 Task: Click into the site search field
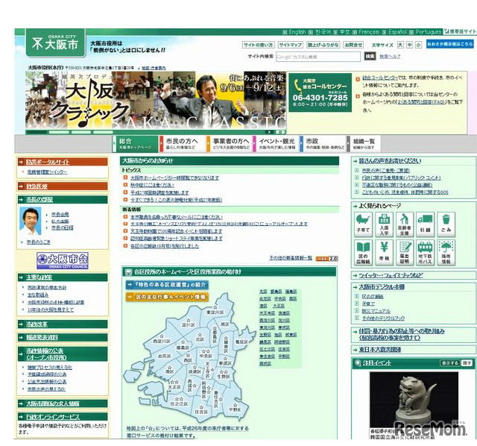318,57
